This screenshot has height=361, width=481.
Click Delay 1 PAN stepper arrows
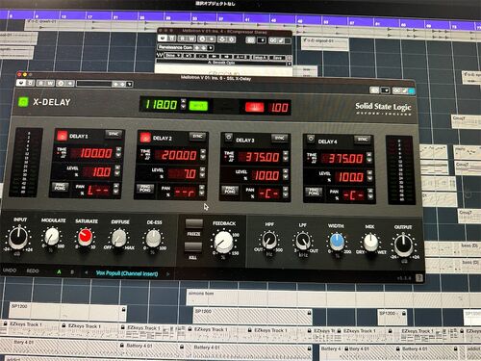tap(116, 189)
